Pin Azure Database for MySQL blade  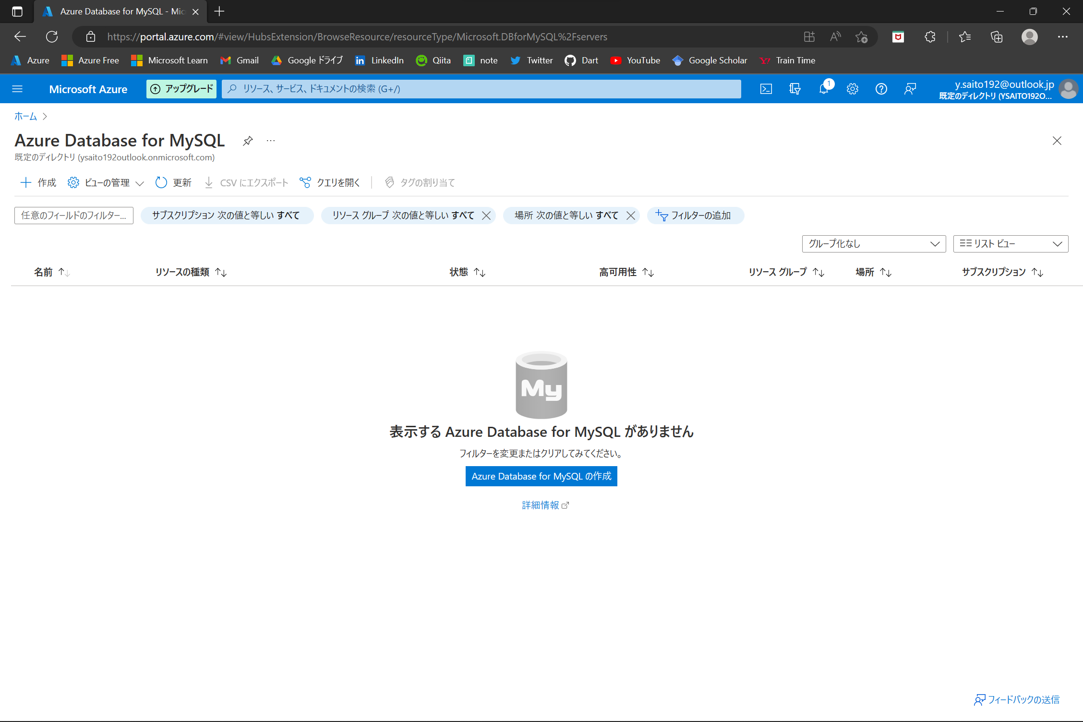pyautogui.click(x=248, y=141)
